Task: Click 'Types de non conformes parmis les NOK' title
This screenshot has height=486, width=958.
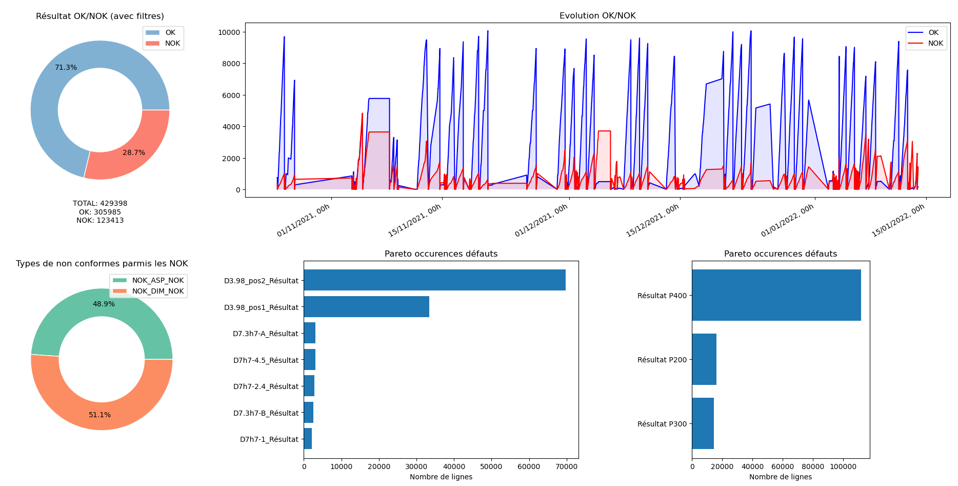Action: (x=102, y=264)
